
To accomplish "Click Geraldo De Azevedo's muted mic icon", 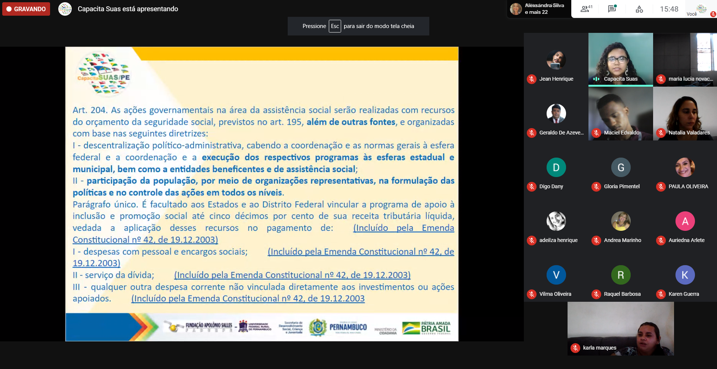I will pos(531,133).
